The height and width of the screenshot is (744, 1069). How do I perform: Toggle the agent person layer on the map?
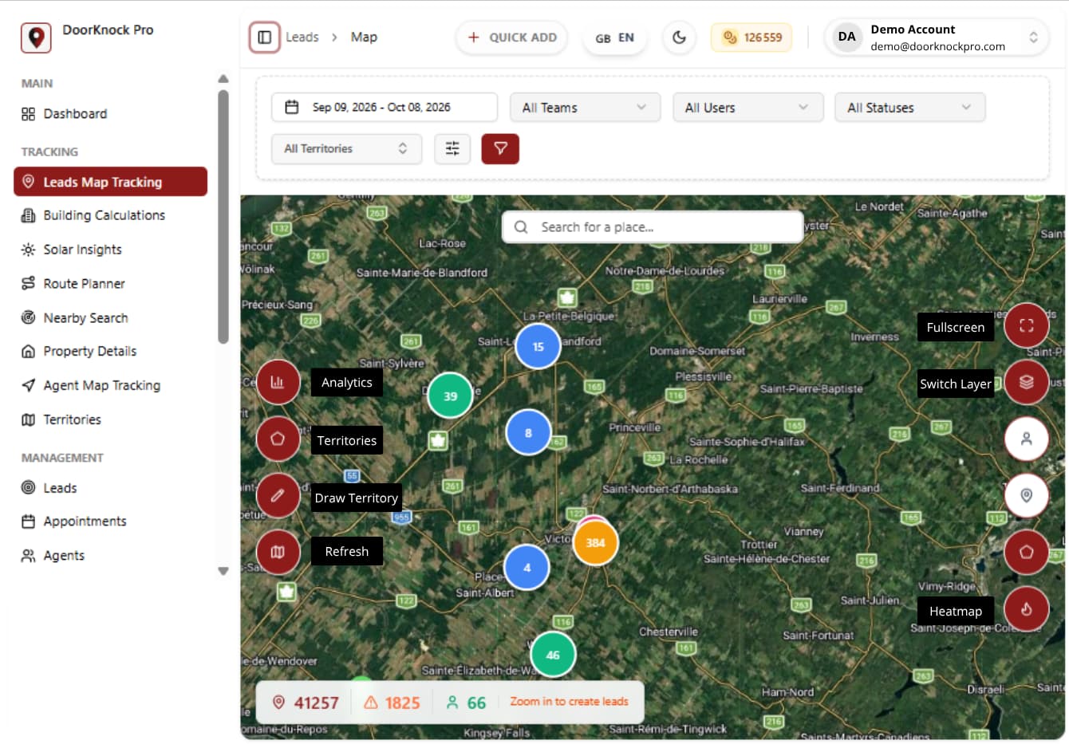(x=1026, y=439)
